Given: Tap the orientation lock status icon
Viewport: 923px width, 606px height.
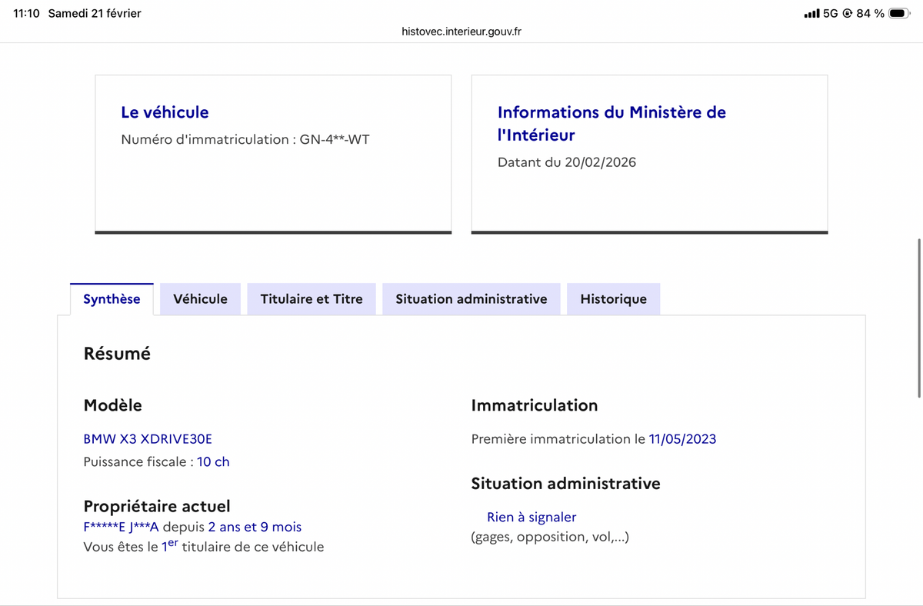Looking at the screenshot, I should tap(847, 14).
